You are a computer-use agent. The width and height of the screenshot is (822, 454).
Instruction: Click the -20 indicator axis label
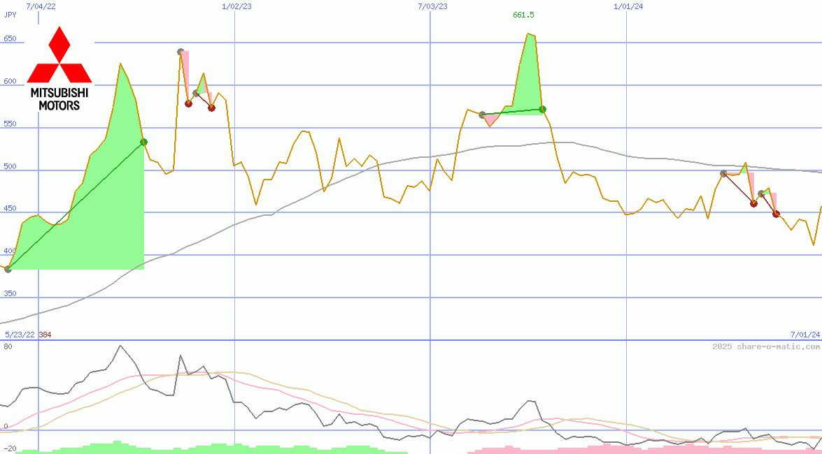[x=10, y=449]
